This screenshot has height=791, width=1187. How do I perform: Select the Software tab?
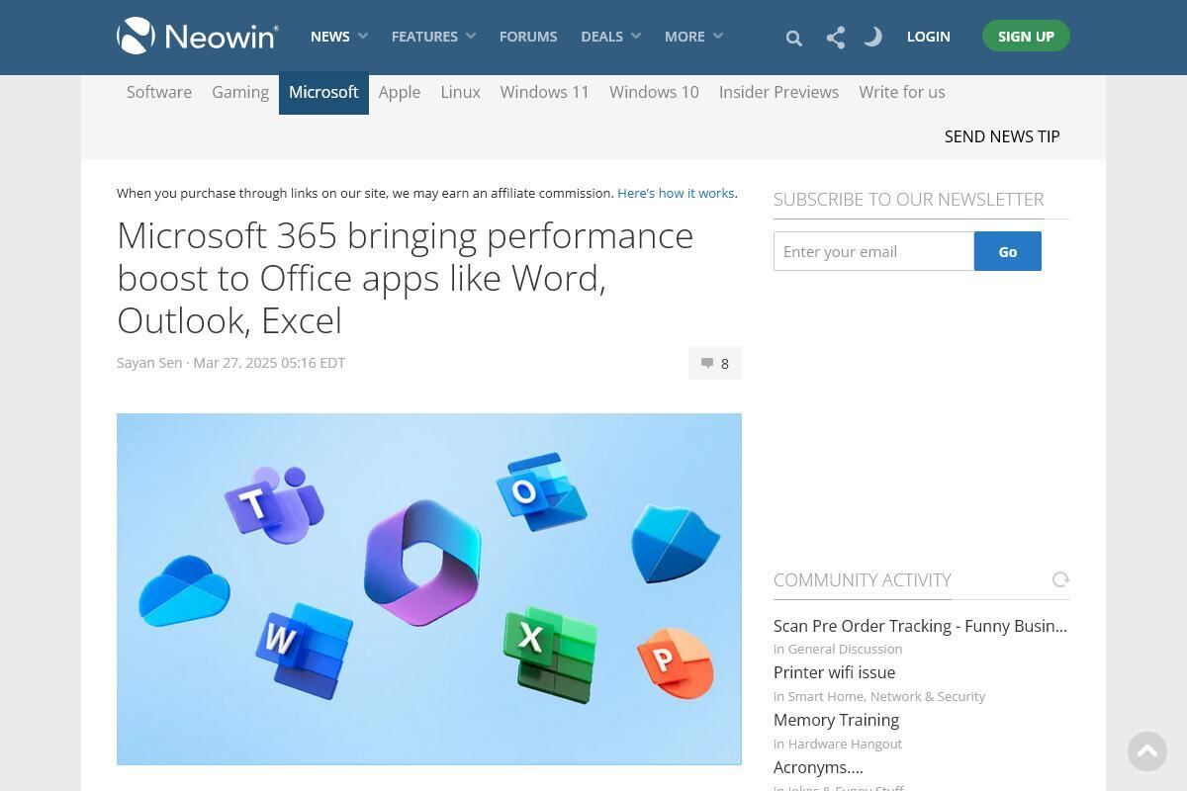click(159, 92)
